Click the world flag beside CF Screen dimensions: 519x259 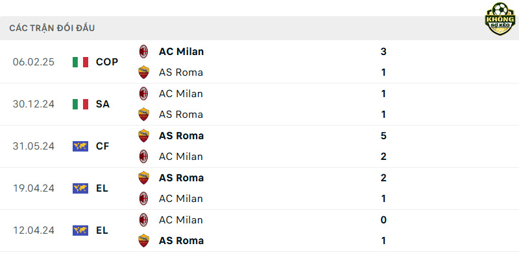tap(80, 146)
